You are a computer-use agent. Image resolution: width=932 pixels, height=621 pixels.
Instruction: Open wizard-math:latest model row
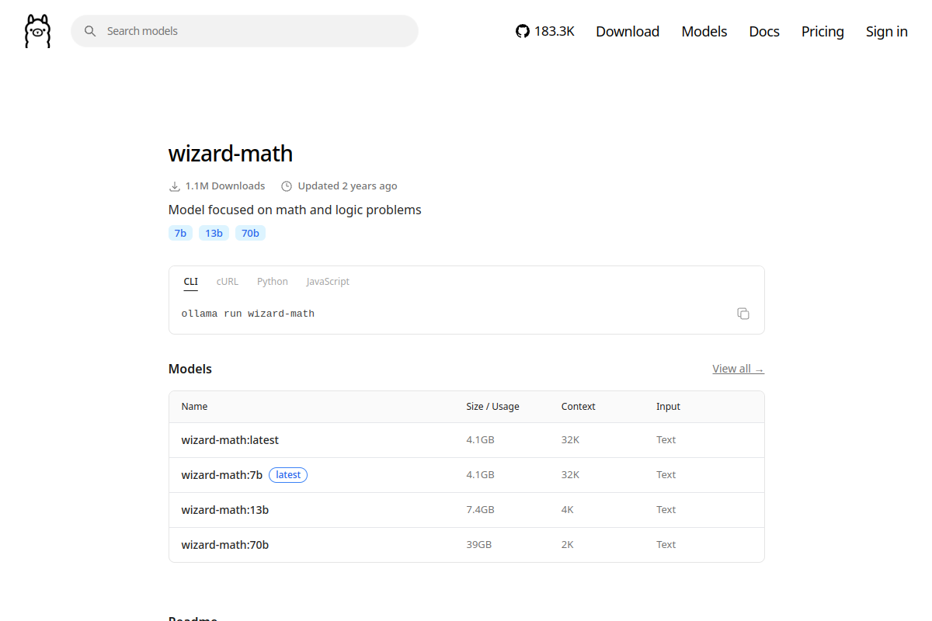pos(466,440)
